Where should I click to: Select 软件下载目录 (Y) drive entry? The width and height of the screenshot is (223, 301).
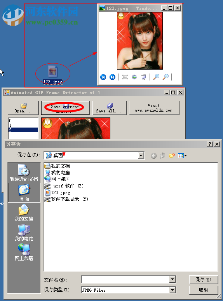pos(66,199)
